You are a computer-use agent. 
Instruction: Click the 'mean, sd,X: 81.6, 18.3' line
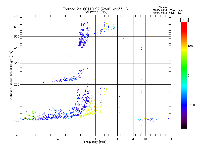(x=167, y=13)
